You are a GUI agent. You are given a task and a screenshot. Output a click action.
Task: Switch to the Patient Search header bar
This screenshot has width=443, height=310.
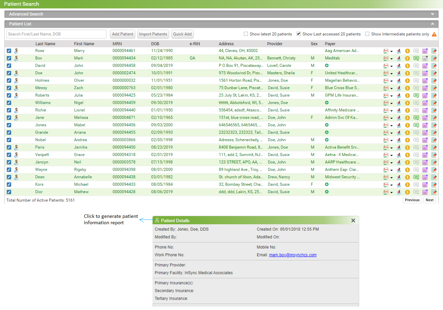20,3
